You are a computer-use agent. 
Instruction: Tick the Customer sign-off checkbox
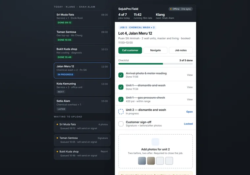(121, 124)
